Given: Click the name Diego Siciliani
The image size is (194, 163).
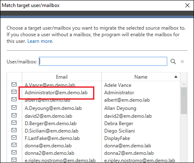Looking at the screenshot, I should point(119,131).
